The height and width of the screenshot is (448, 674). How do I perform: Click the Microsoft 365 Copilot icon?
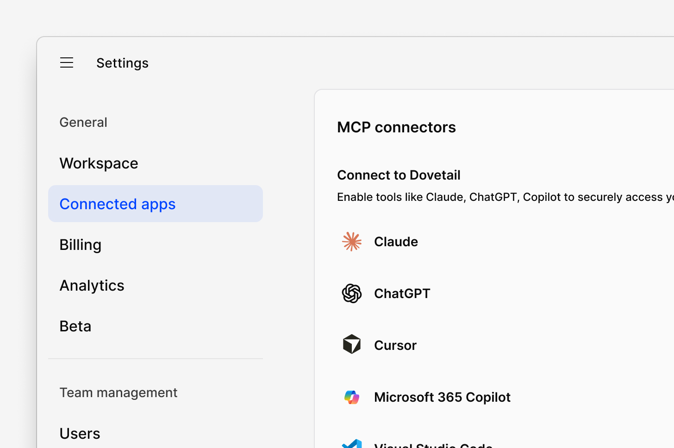[x=352, y=397]
